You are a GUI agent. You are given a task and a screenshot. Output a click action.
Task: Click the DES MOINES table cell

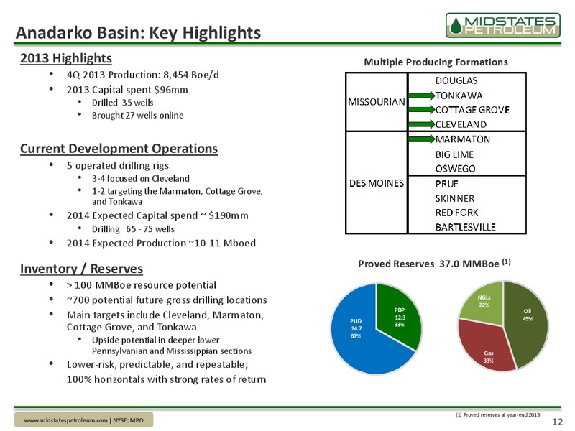376,183
